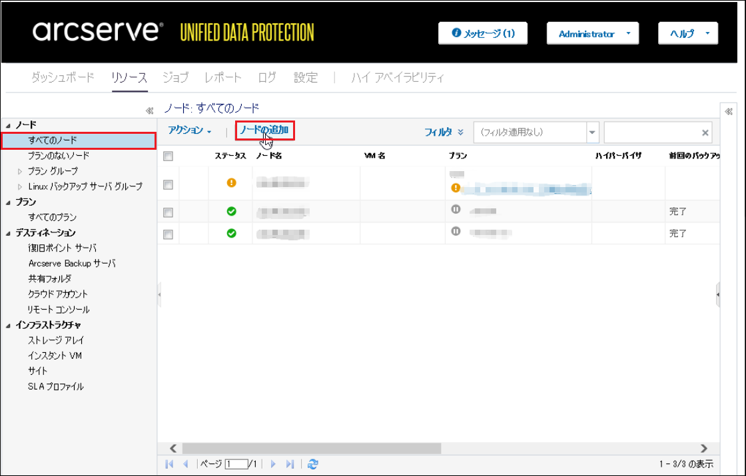Open the アクション dropdown
The width and height of the screenshot is (746, 476).
click(189, 130)
